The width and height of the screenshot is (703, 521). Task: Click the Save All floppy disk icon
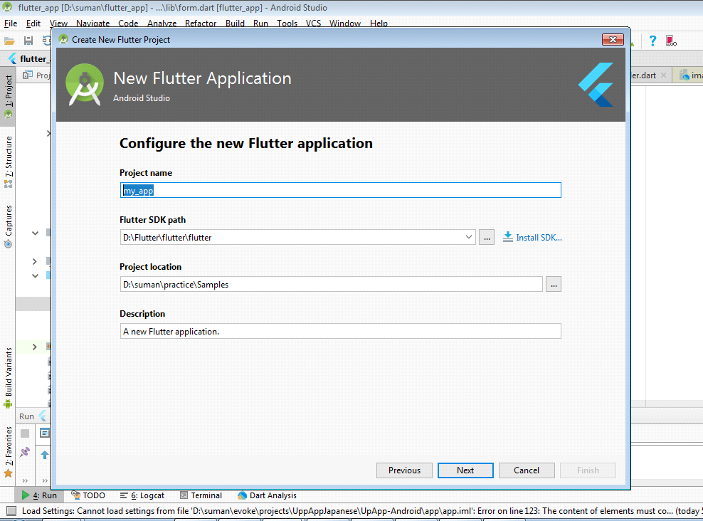[x=28, y=41]
